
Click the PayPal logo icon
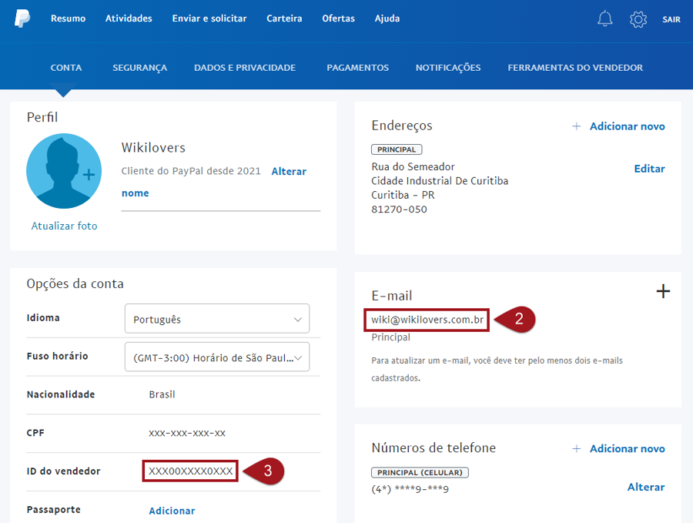click(22, 18)
